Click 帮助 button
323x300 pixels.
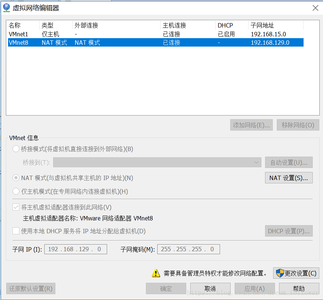pos(299,289)
